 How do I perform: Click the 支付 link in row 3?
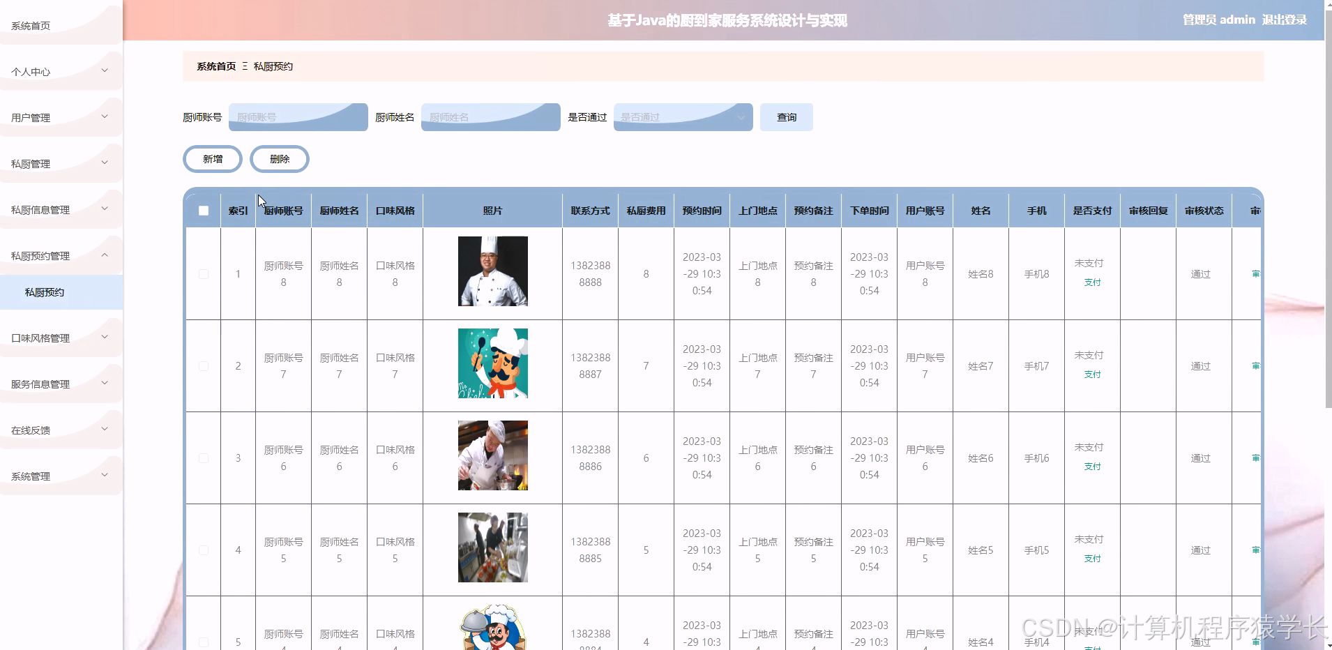(1092, 467)
